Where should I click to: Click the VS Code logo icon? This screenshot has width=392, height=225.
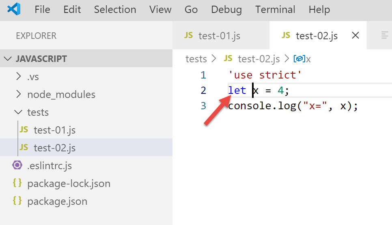coord(14,9)
